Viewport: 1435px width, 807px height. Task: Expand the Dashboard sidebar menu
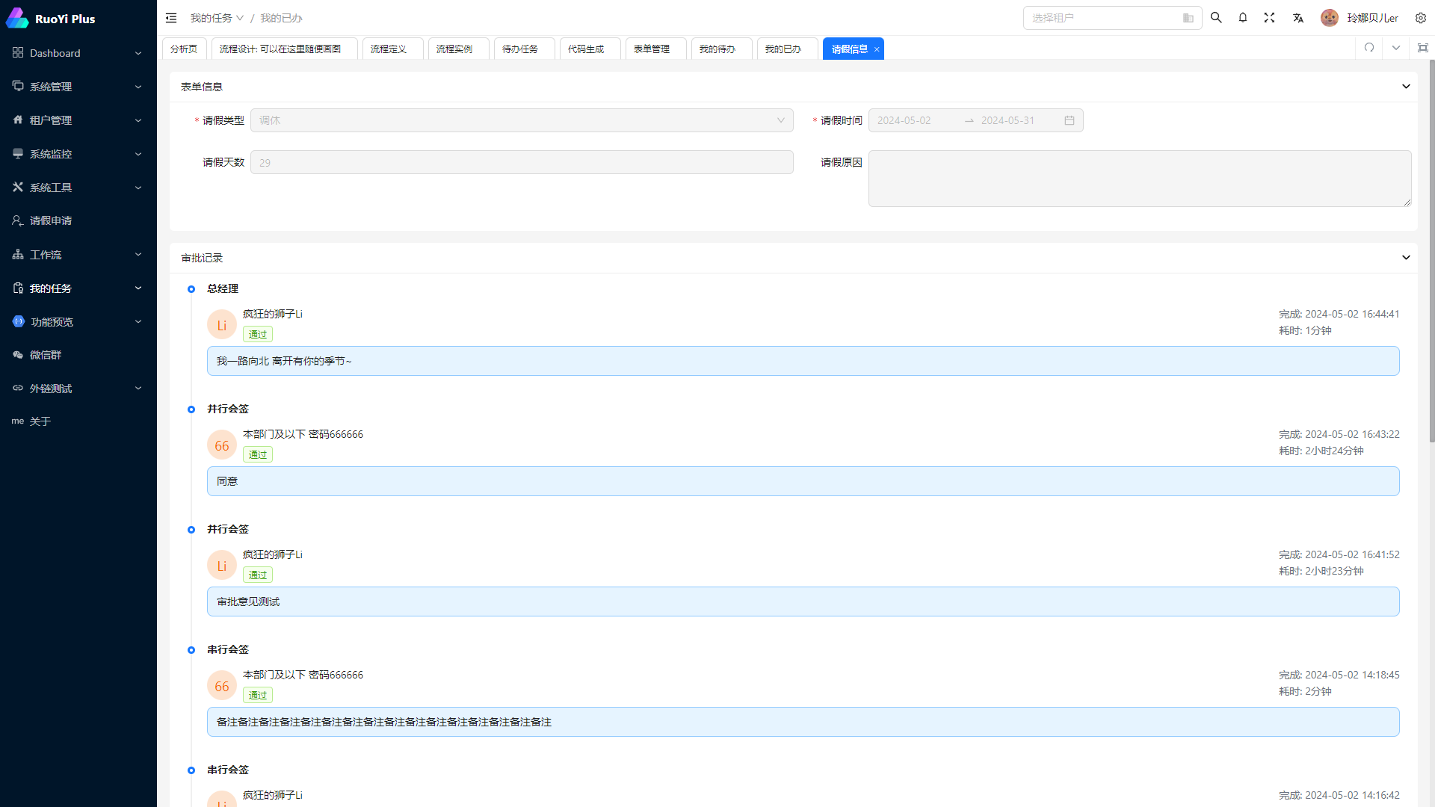(138, 53)
